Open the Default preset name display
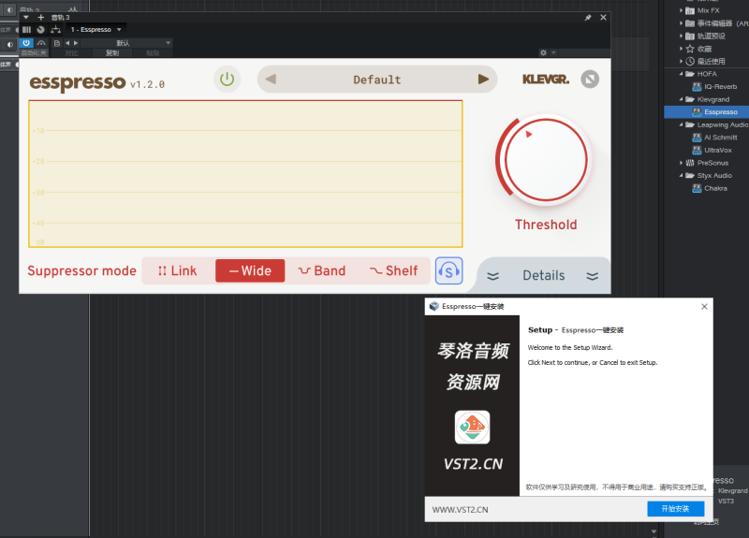749x538 pixels. tap(376, 80)
